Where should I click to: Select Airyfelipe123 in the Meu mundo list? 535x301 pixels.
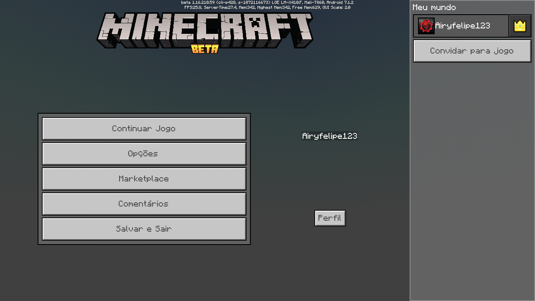coord(461,26)
